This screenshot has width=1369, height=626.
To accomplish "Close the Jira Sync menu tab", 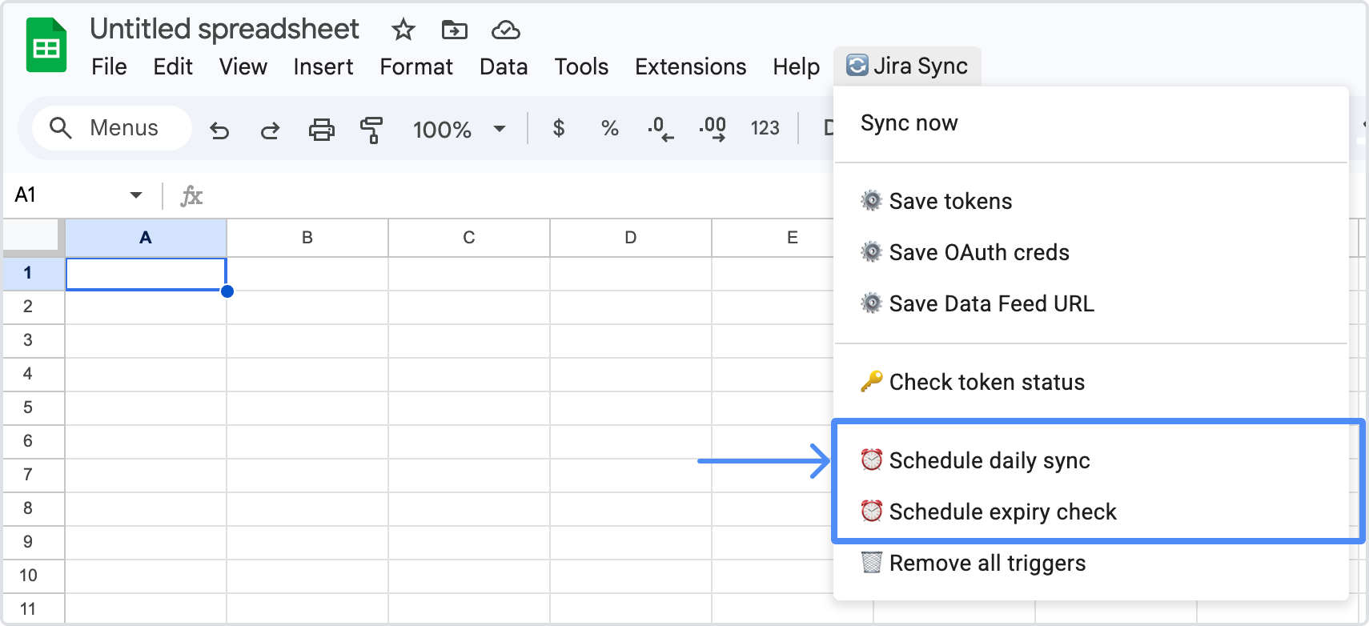I will [907, 66].
